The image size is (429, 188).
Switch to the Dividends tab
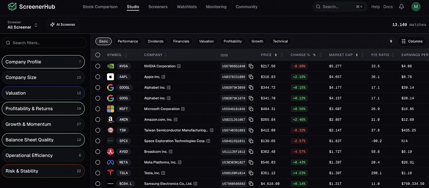(156, 41)
